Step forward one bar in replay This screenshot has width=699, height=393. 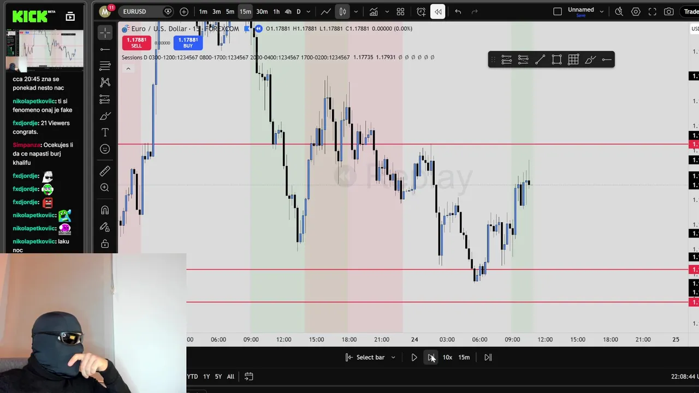tap(431, 358)
